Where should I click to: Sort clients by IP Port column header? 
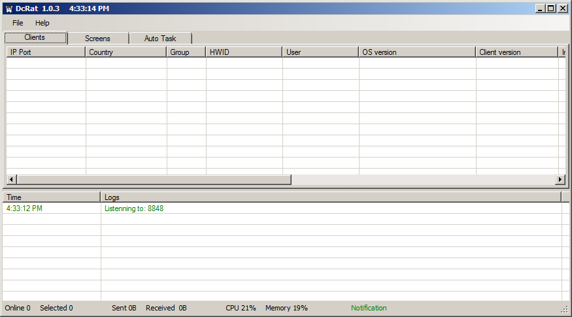point(46,52)
